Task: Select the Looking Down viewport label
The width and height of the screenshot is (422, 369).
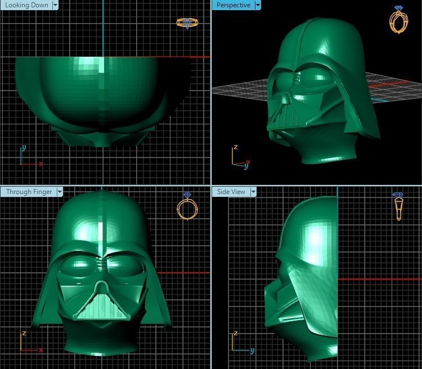Action: click(x=26, y=5)
